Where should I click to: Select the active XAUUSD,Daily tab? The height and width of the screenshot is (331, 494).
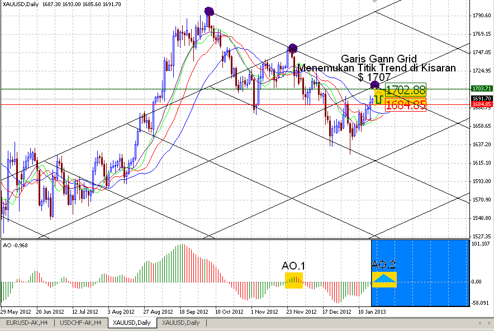pyautogui.click(x=131, y=323)
